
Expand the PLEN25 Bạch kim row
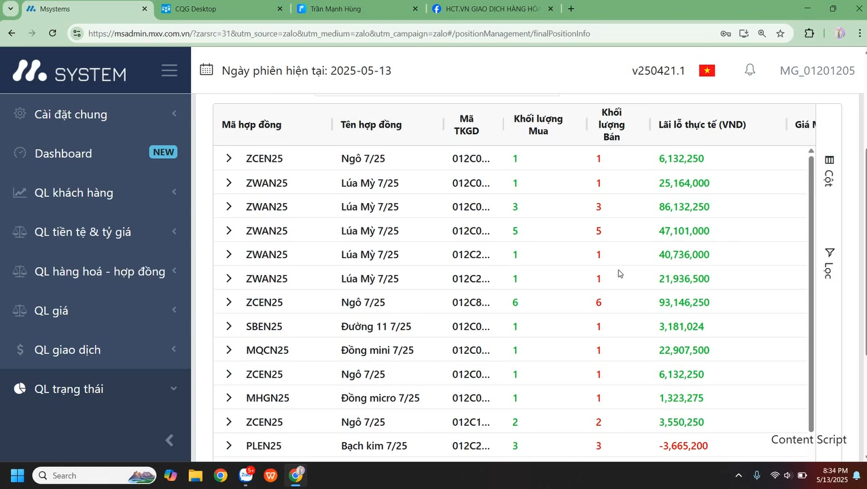229,446
